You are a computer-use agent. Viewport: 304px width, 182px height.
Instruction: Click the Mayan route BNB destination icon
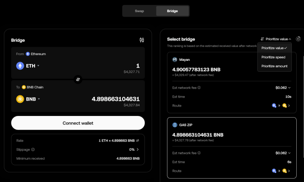click(285, 105)
